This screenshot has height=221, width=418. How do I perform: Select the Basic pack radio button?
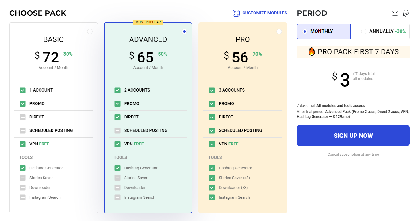pos(90,31)
